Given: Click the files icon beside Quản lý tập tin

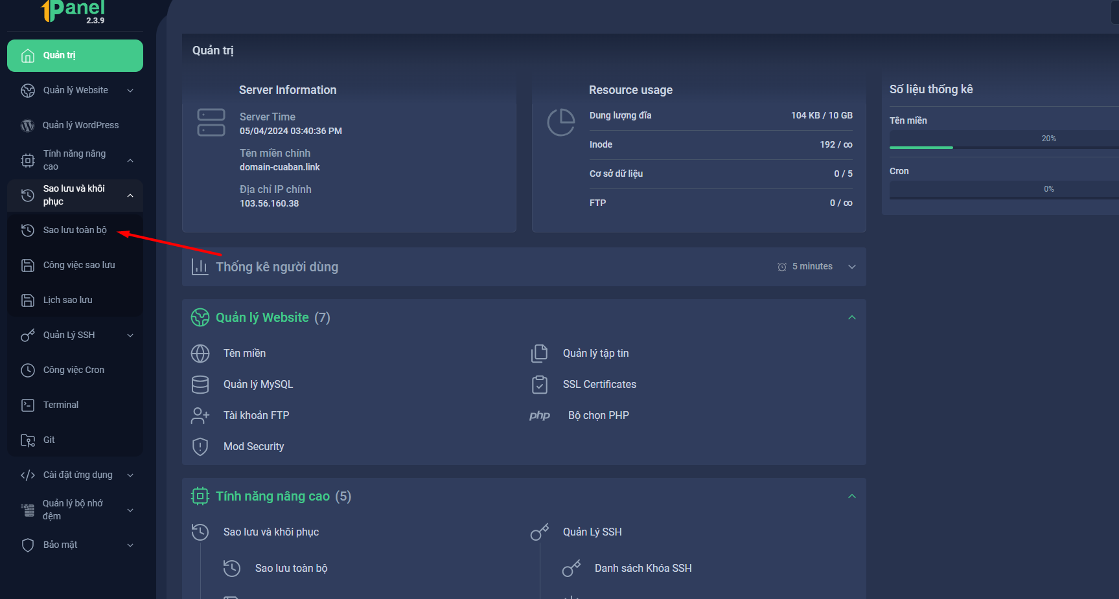Looking at the screenshot, I should (x=540, y=354).
